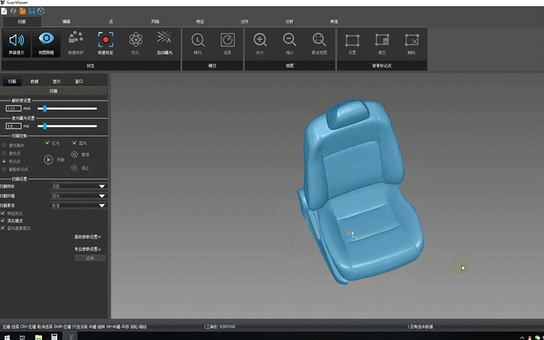Image resolution: width=544 pixels, height=340 pixels.
Task: Uncheck the 红光 red light checkbox
Action: click(x=47, y=143)
